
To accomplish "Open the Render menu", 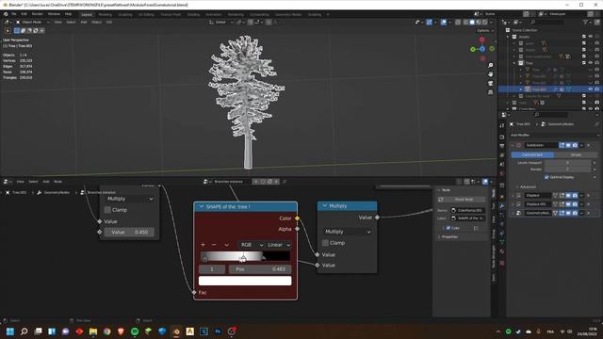I will point(38,14).
